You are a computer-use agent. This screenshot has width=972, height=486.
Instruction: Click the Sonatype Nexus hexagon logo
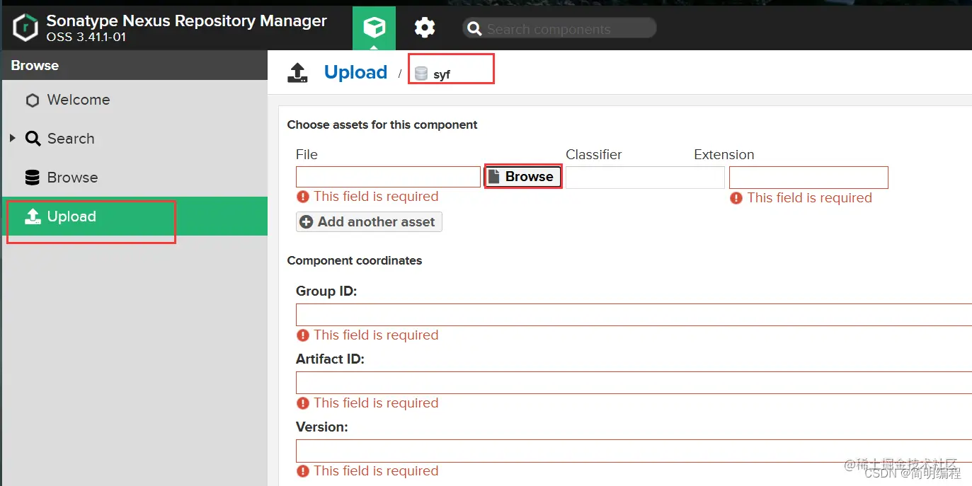(25, 28)
